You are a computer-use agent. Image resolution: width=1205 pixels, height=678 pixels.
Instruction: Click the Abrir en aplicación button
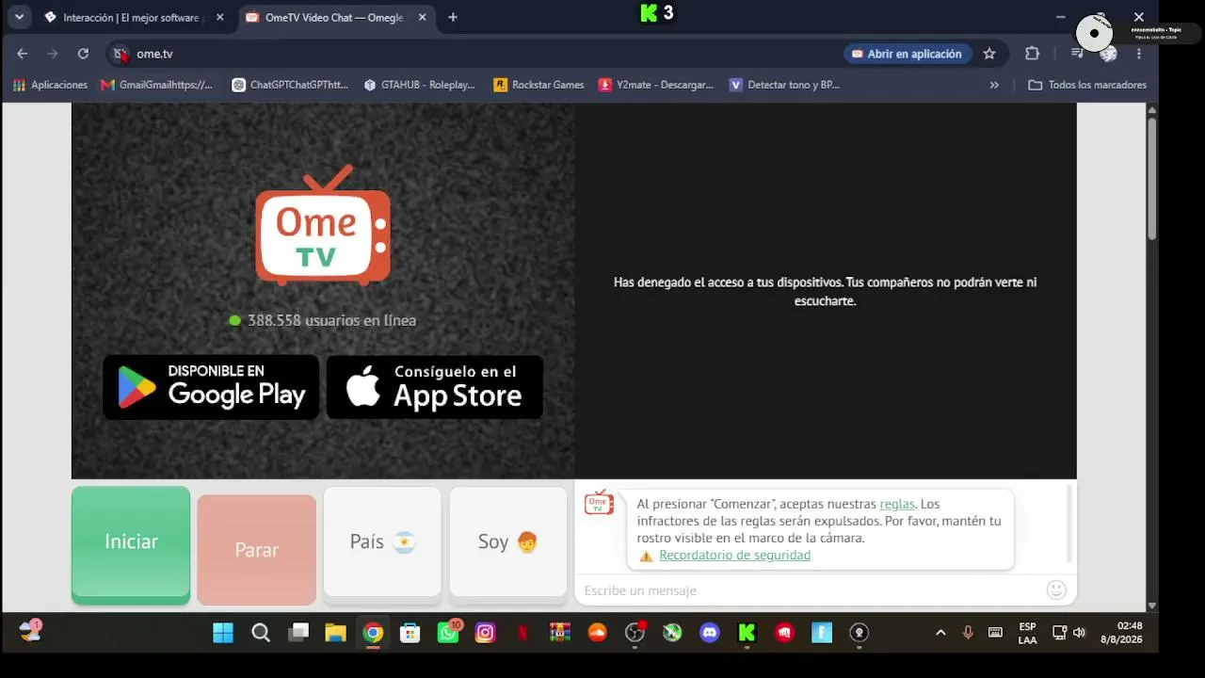click(907, 54)
